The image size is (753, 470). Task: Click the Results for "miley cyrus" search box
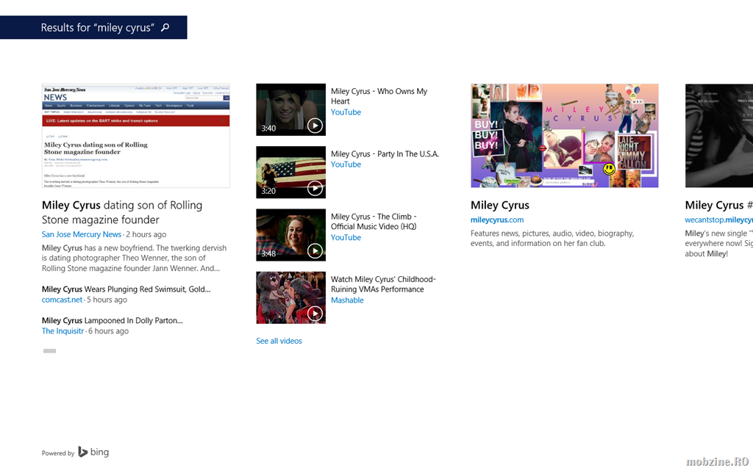(x=93, y=27)
